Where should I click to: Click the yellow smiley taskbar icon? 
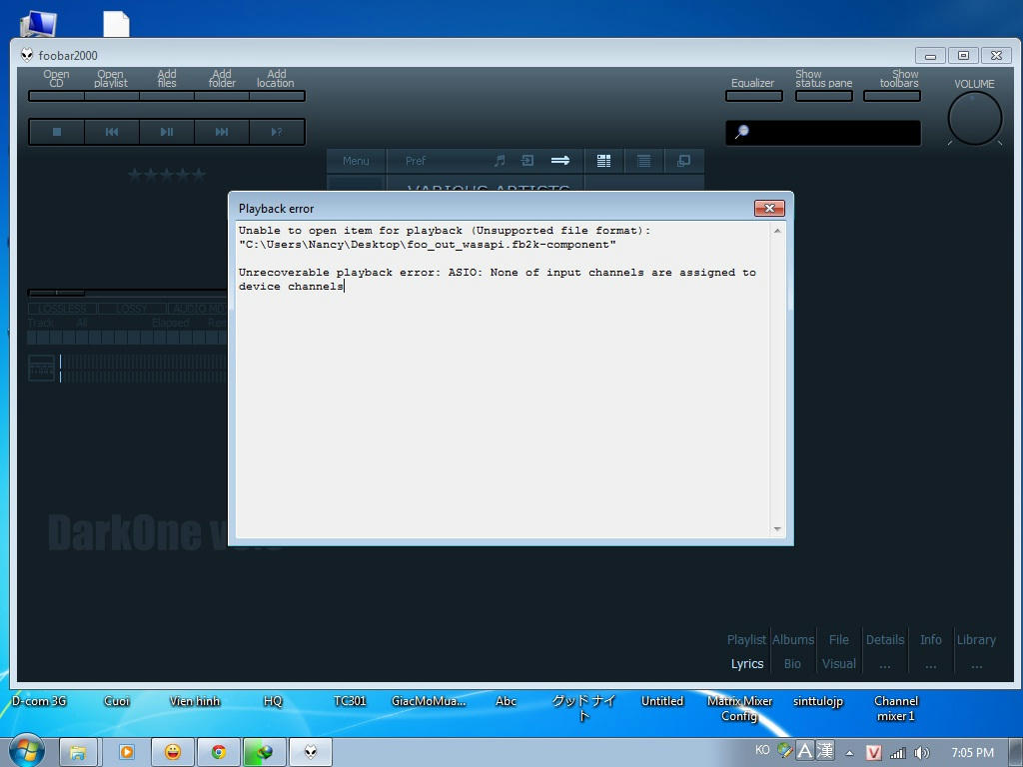pos(172,753)
